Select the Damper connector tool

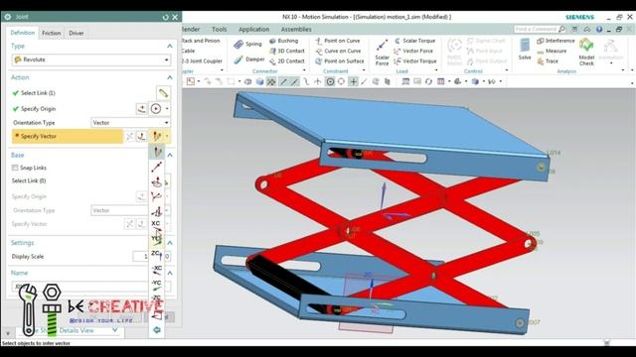(x=249, y=59)
